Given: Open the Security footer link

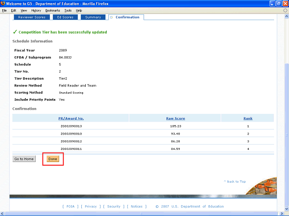Looking at the screenshot, I should click(114, 207).
